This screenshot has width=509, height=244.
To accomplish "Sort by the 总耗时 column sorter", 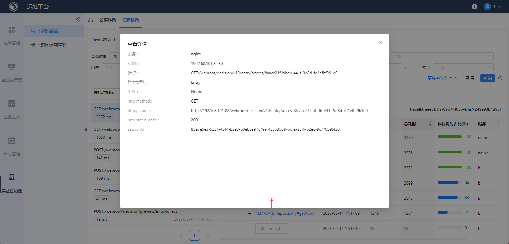I will click(430, 124).
